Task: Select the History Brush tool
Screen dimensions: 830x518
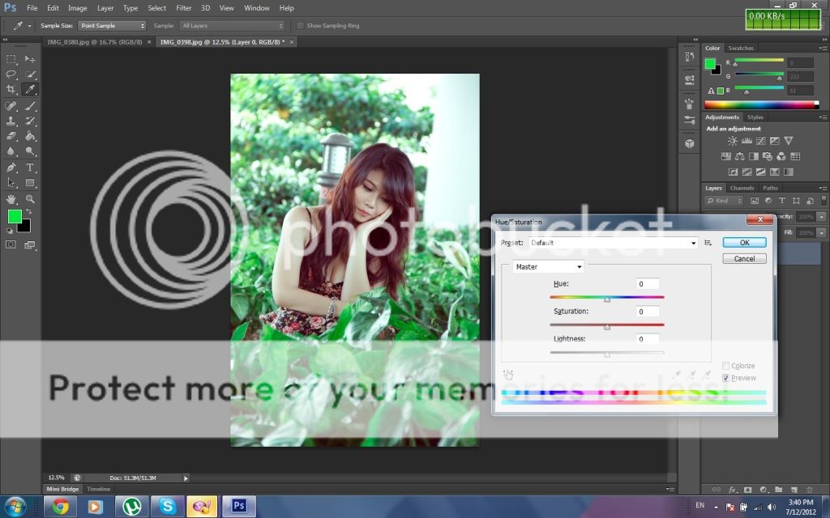Action: click(30, 121)
